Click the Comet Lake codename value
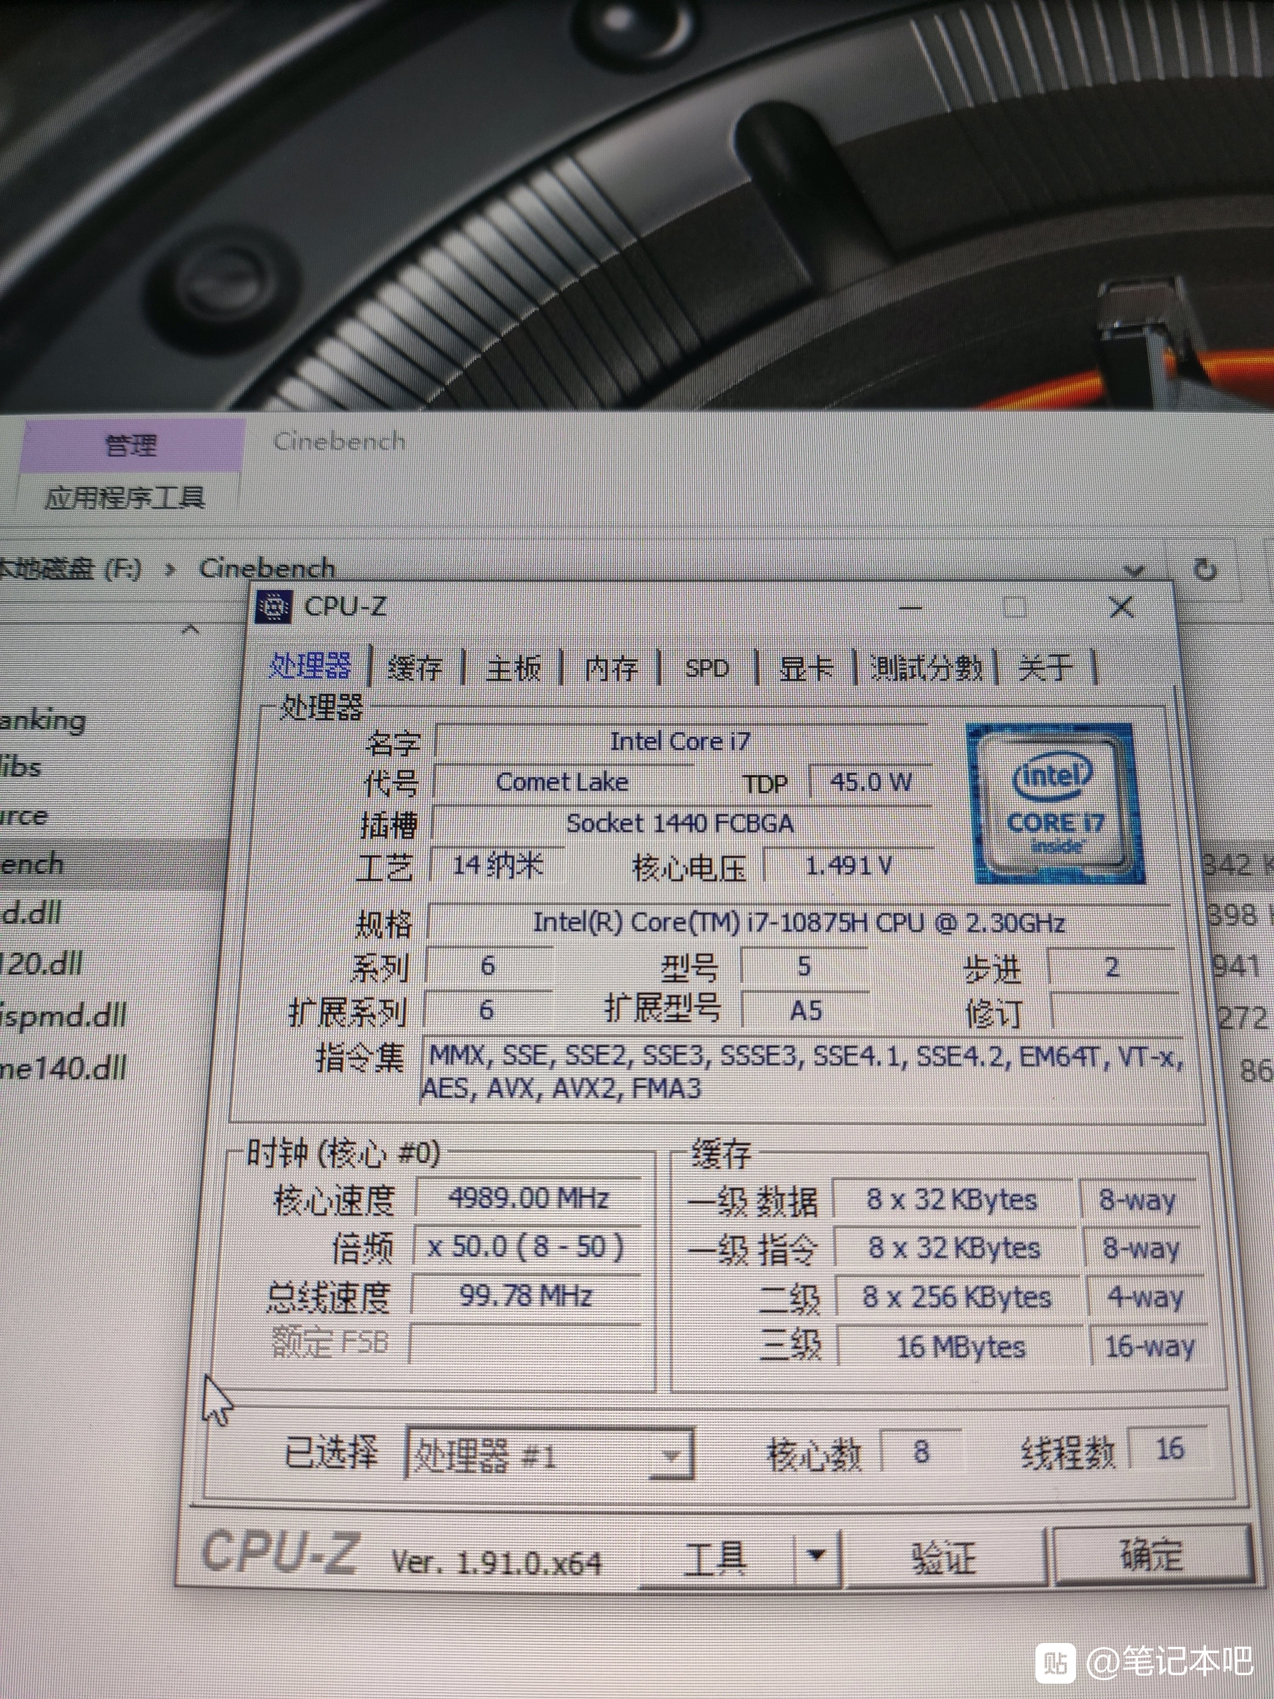1274x1699 pixels. point(562,782)
